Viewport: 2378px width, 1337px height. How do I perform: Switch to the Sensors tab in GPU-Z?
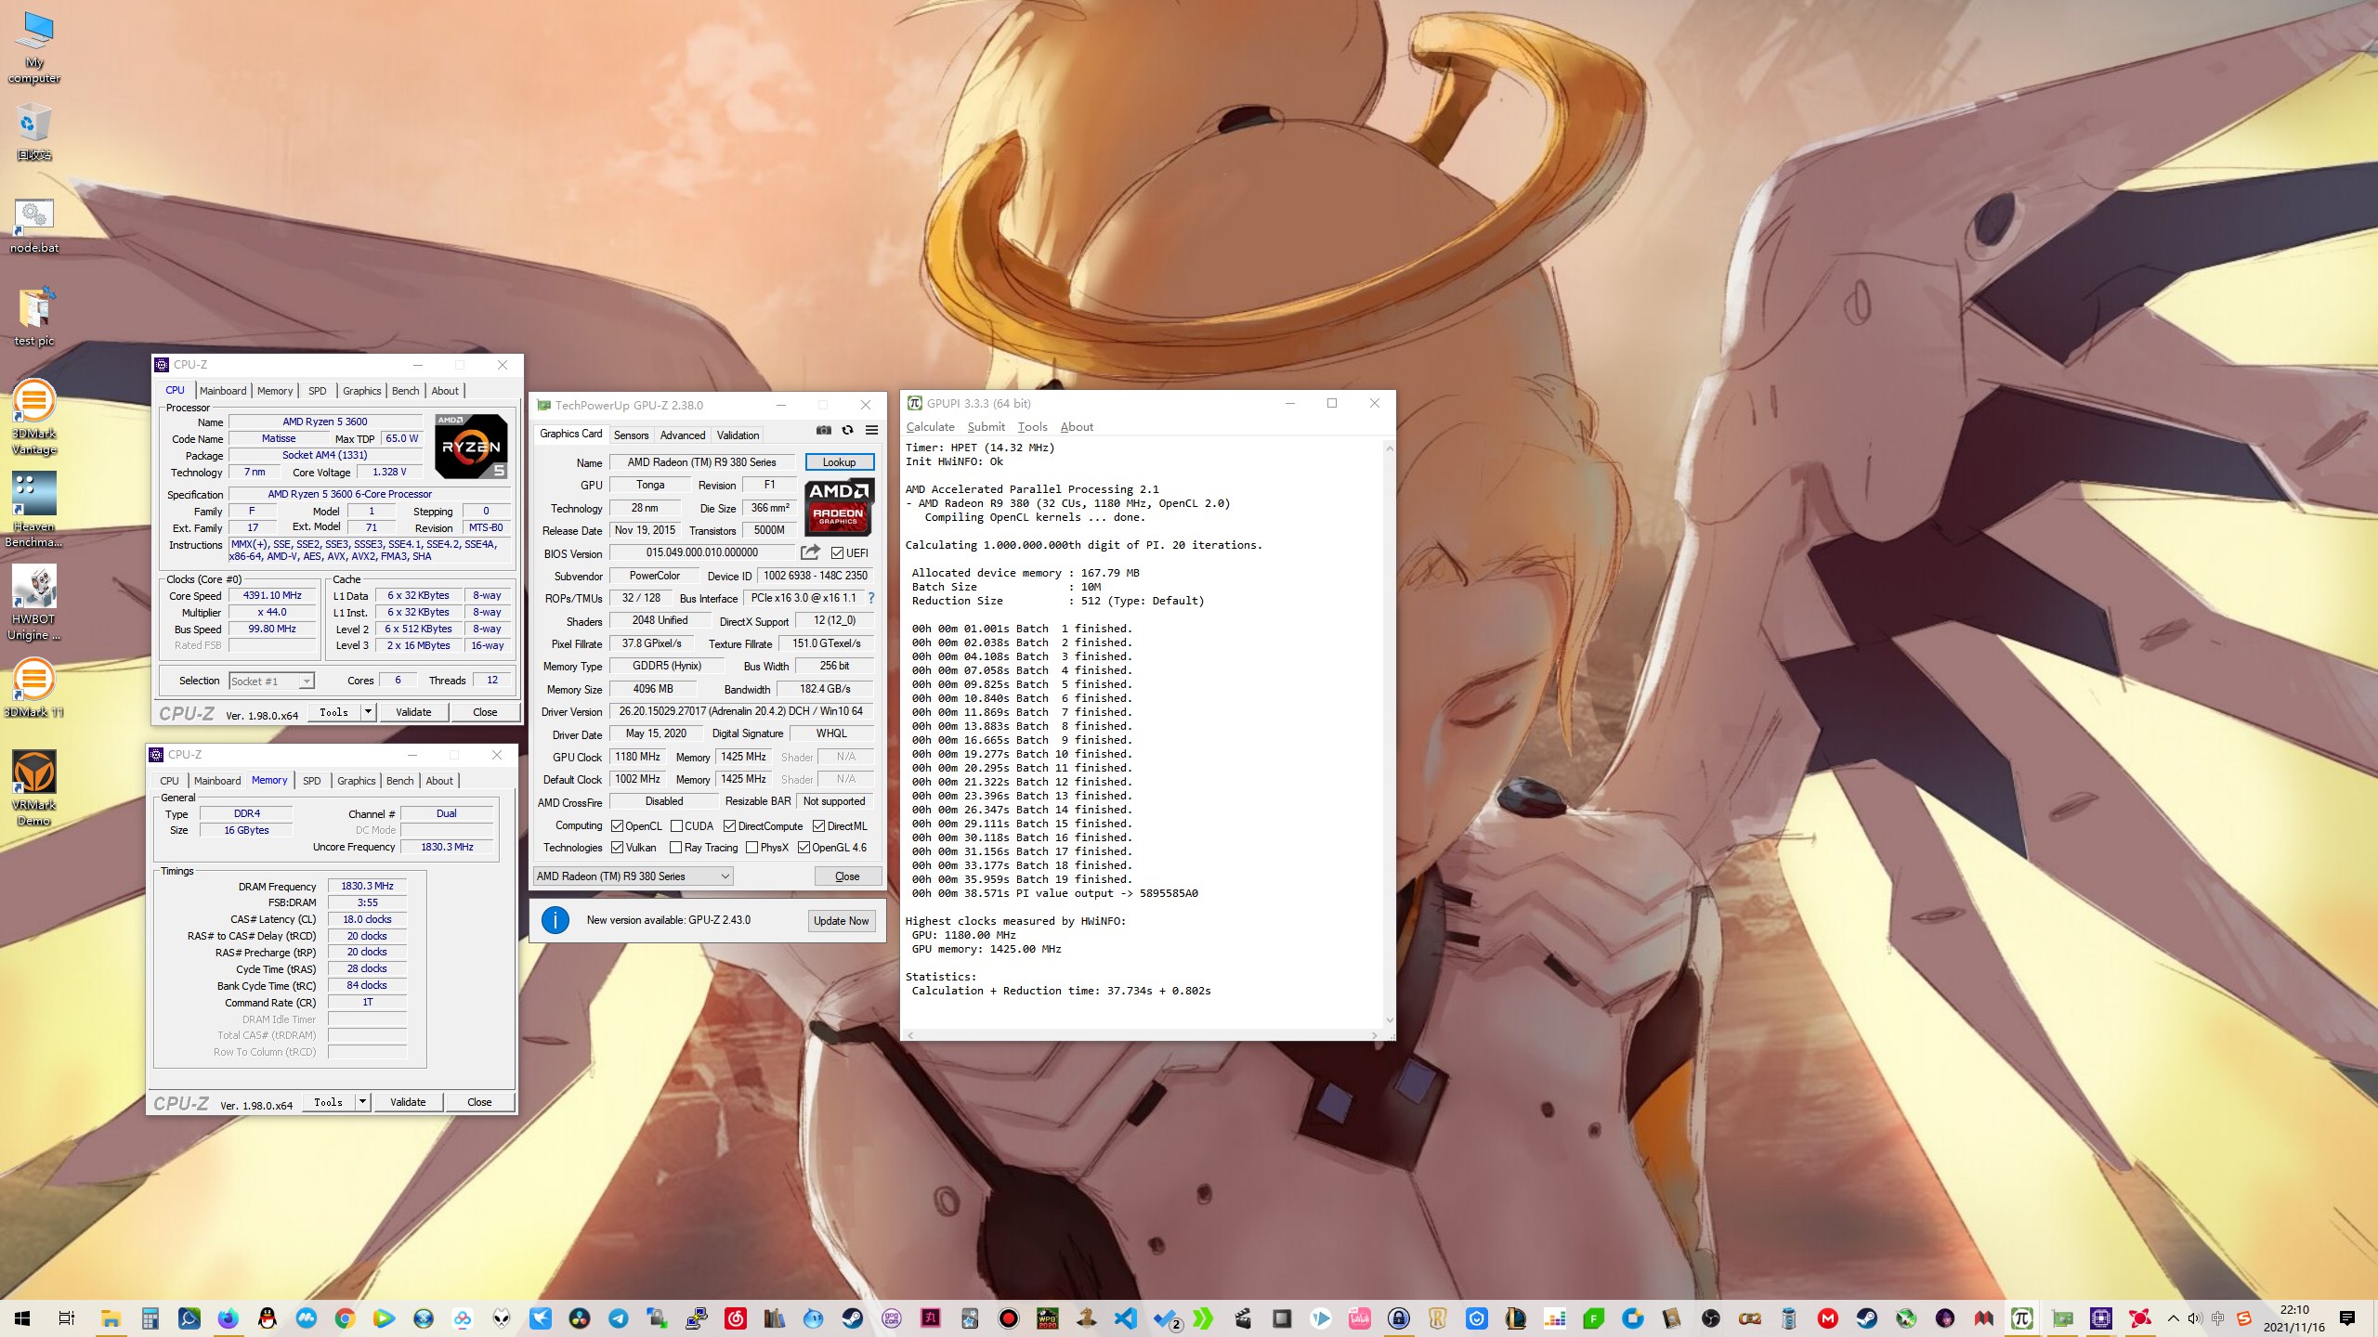point(631,435)
